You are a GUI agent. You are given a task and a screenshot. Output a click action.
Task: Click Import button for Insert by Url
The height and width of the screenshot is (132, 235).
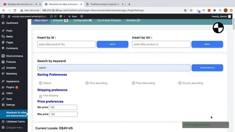click(207, 44)
